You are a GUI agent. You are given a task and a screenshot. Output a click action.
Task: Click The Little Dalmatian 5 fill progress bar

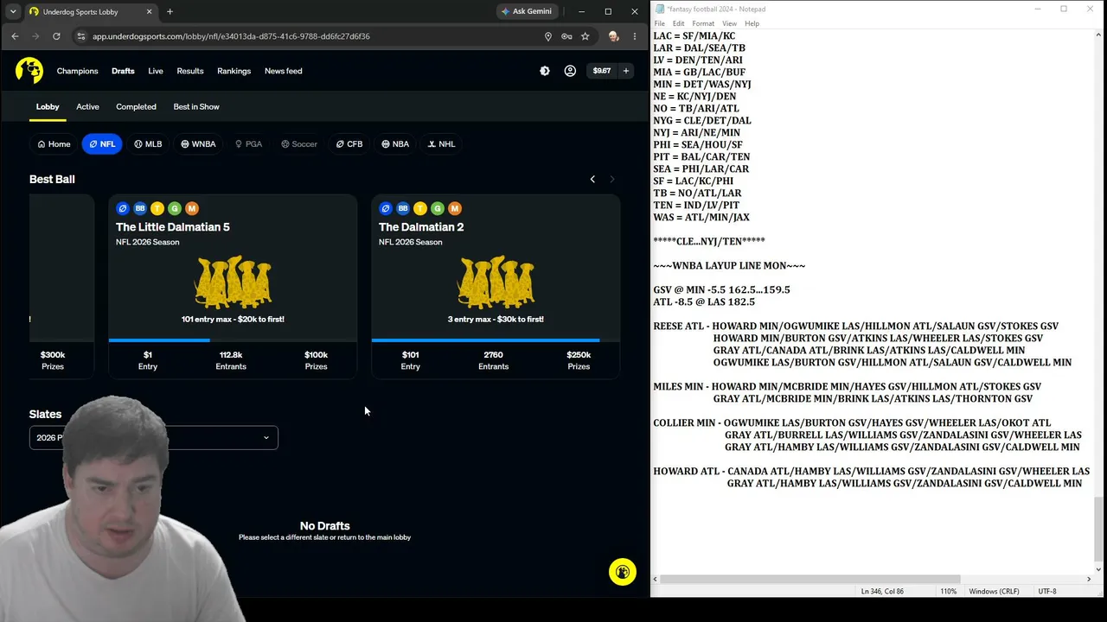(233, 340)
